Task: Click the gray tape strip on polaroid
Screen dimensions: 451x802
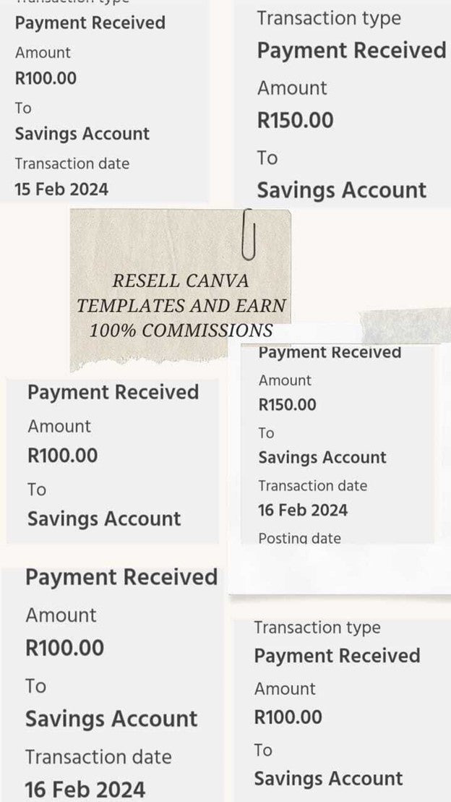Action: pyautogui.click(x=405, y=325)
